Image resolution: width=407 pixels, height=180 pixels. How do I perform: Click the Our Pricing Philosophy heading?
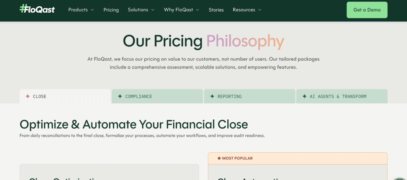click(x=203, y=41)
